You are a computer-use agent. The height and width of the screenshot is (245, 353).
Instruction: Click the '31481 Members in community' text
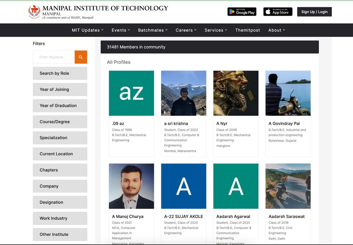coord(136,47)
